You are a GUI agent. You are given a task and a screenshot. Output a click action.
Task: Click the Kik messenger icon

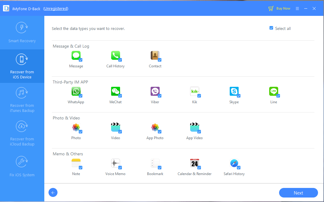tap(195, 91)
